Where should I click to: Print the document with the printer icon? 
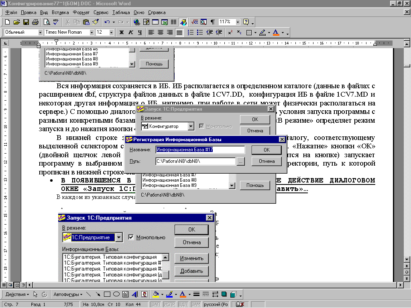pyautogui.click(x=35, y=22)
